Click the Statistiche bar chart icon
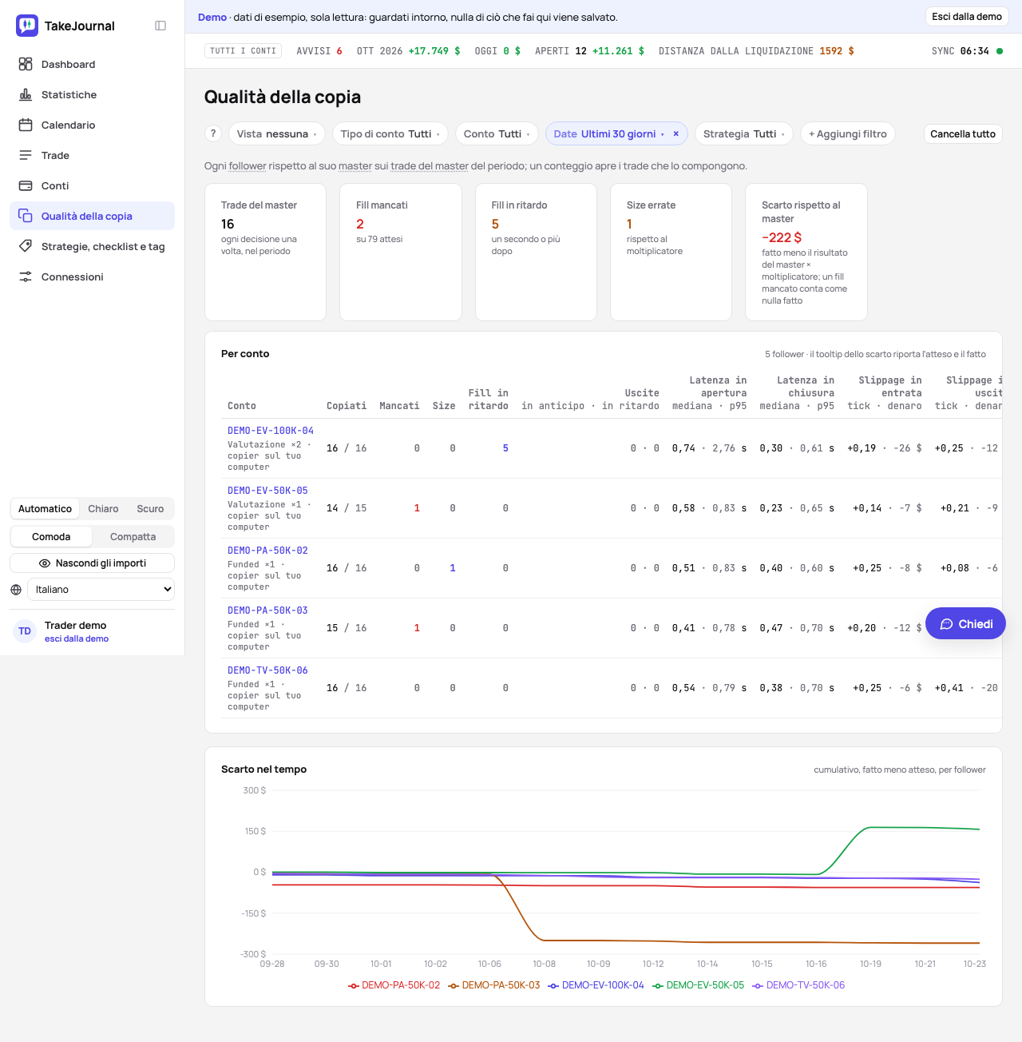Viewport: 1022px width, 1042px height. click(26, 94)
